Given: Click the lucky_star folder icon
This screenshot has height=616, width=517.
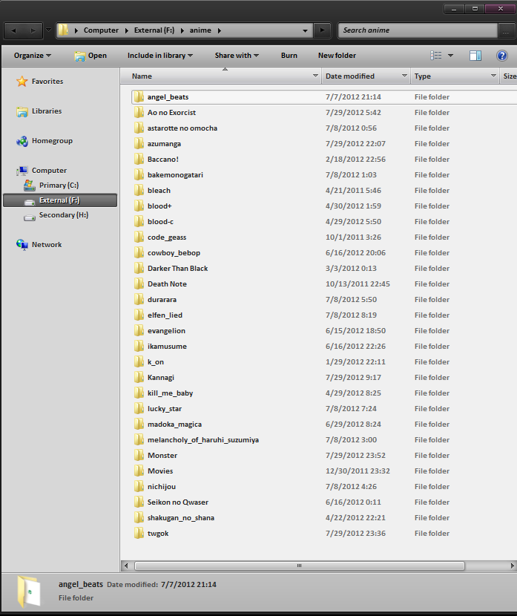Looking at the screenshot, I should coord(139,409).
